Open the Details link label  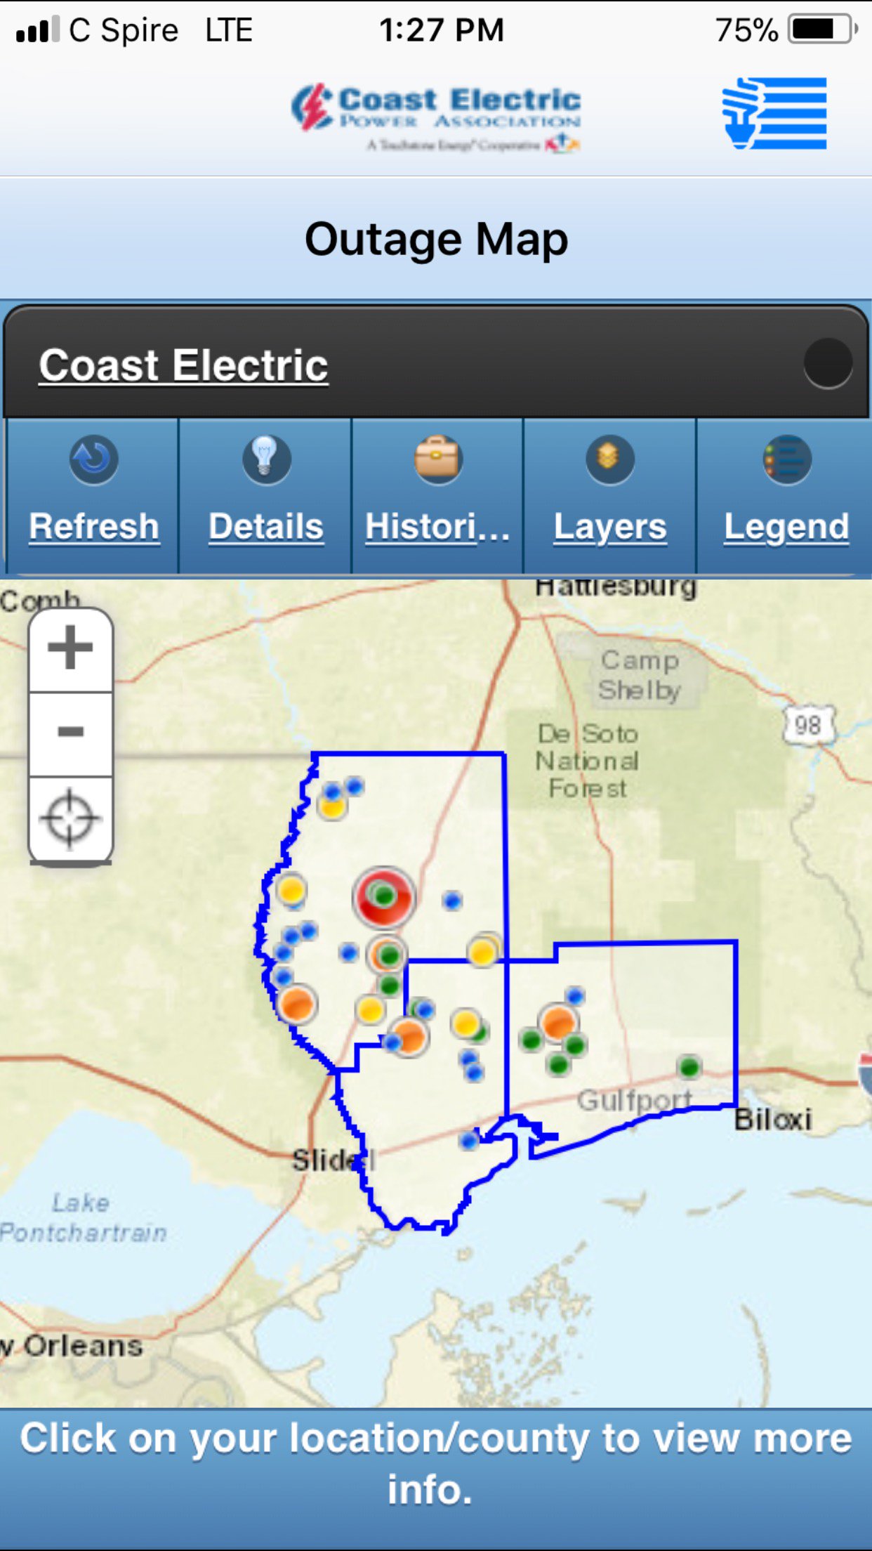pos(266,527)
